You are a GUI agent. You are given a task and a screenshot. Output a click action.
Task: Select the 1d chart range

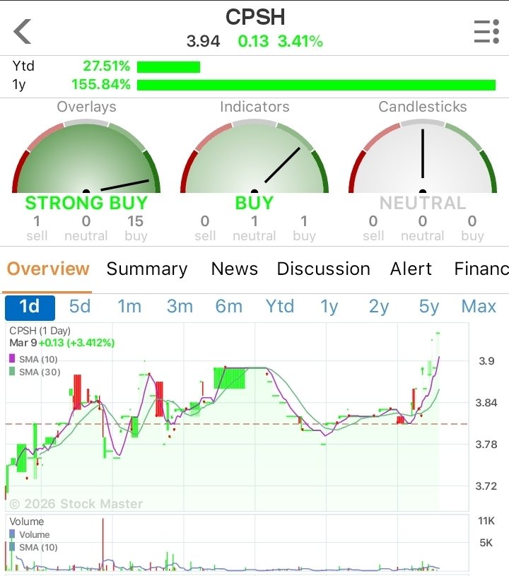(x=30, y=307)
